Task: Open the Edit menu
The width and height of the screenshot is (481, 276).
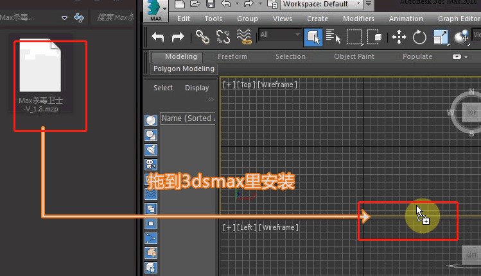Action: [184, 19]
